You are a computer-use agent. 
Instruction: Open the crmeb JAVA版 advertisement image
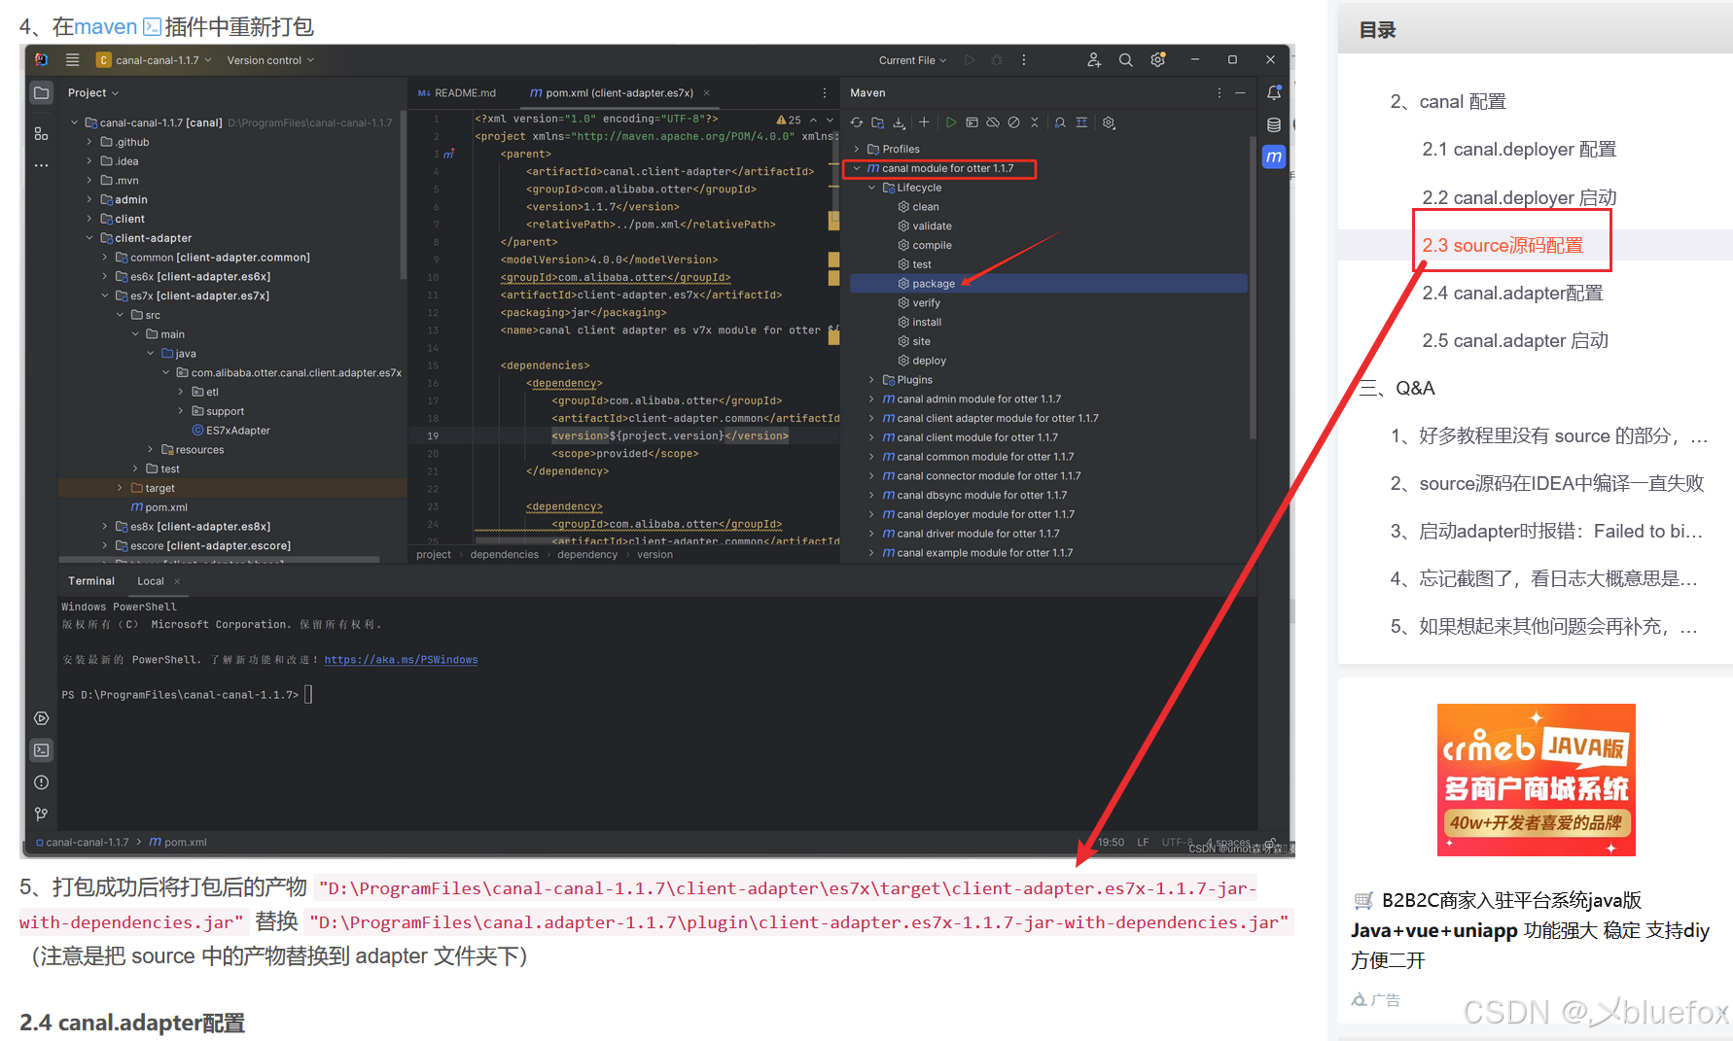tap(1537, 780)
